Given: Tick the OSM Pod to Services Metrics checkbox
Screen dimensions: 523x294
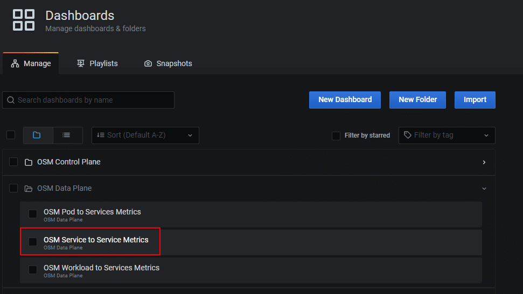Looking at the screenshot, I should pos(33,214).
